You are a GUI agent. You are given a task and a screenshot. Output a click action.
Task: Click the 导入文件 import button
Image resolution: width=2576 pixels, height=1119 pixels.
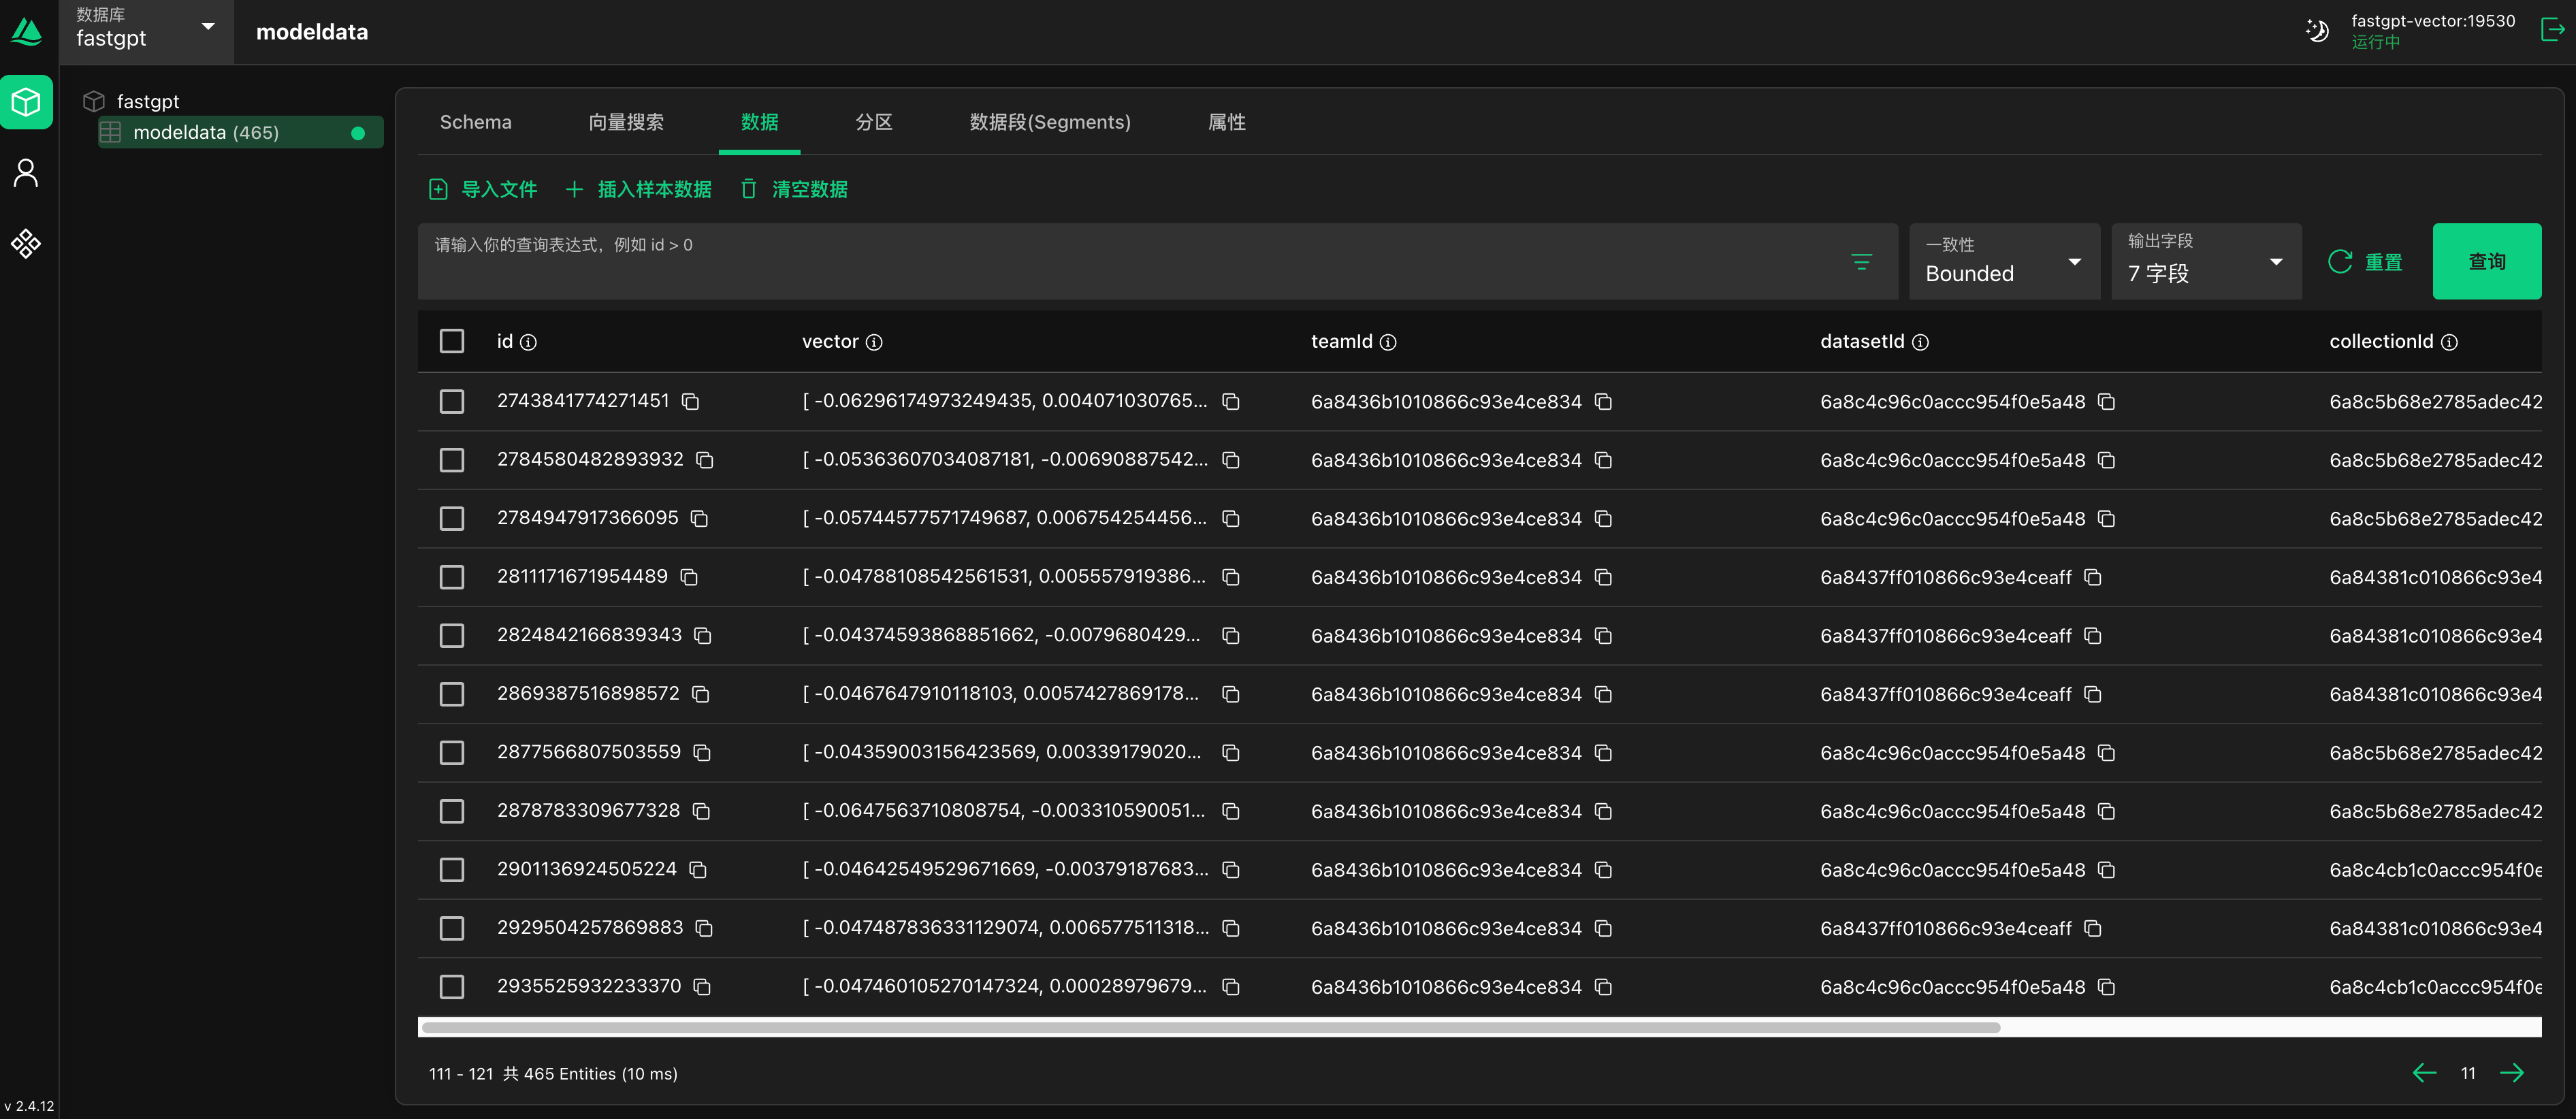483,189
